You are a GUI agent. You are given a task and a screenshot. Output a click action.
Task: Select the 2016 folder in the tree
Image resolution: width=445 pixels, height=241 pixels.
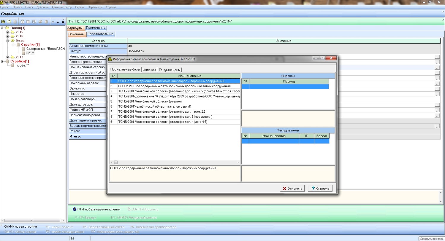tap(19, 36)
